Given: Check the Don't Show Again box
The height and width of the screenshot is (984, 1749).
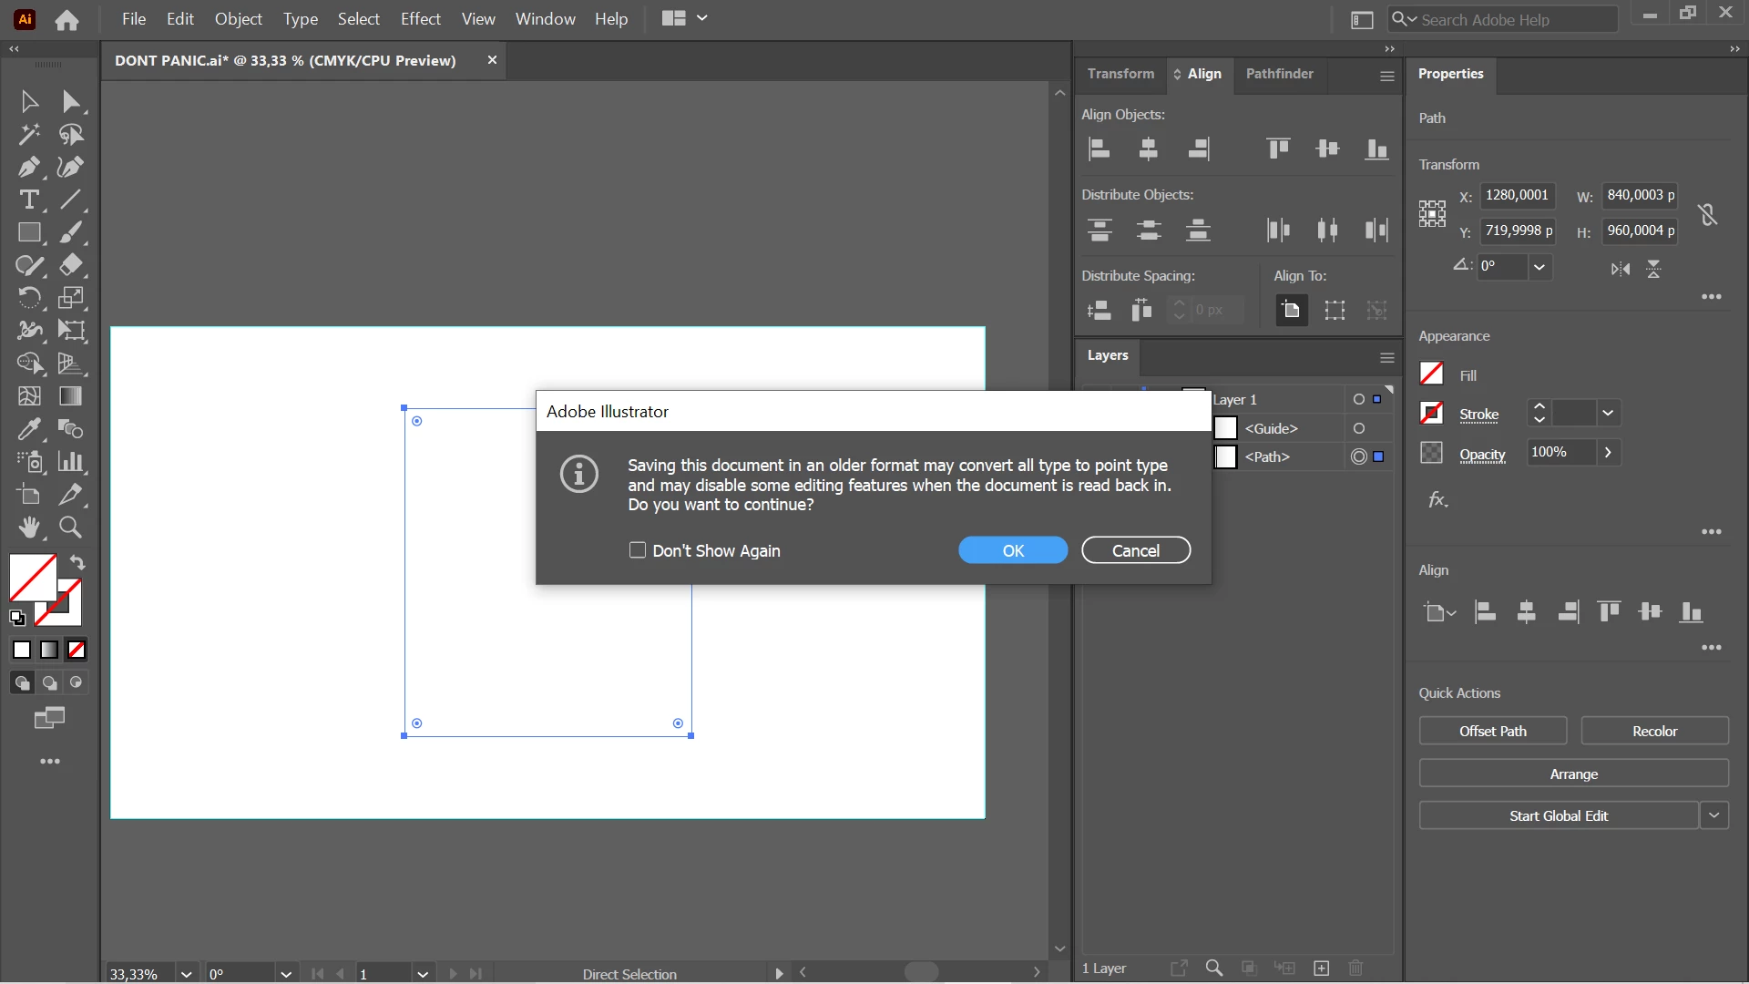Looking at the screenshot, I should tap(638, 550).
